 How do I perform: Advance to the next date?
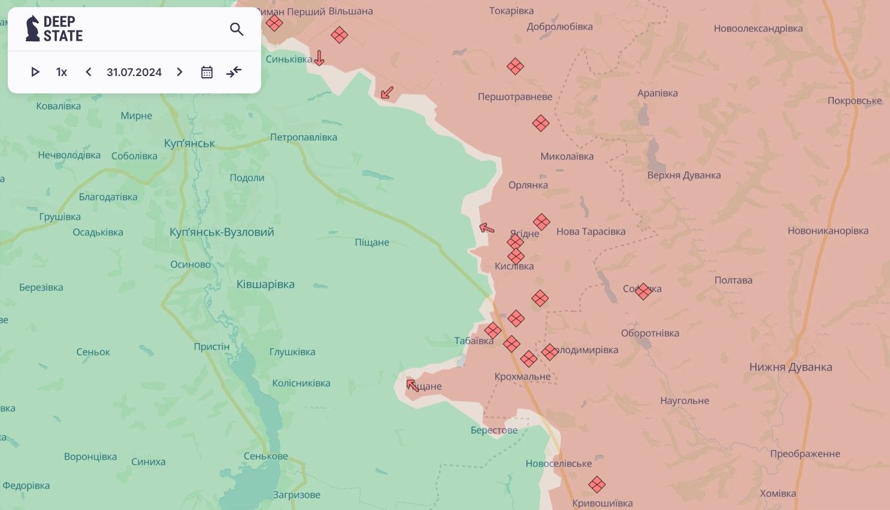(x=180, y=72)
